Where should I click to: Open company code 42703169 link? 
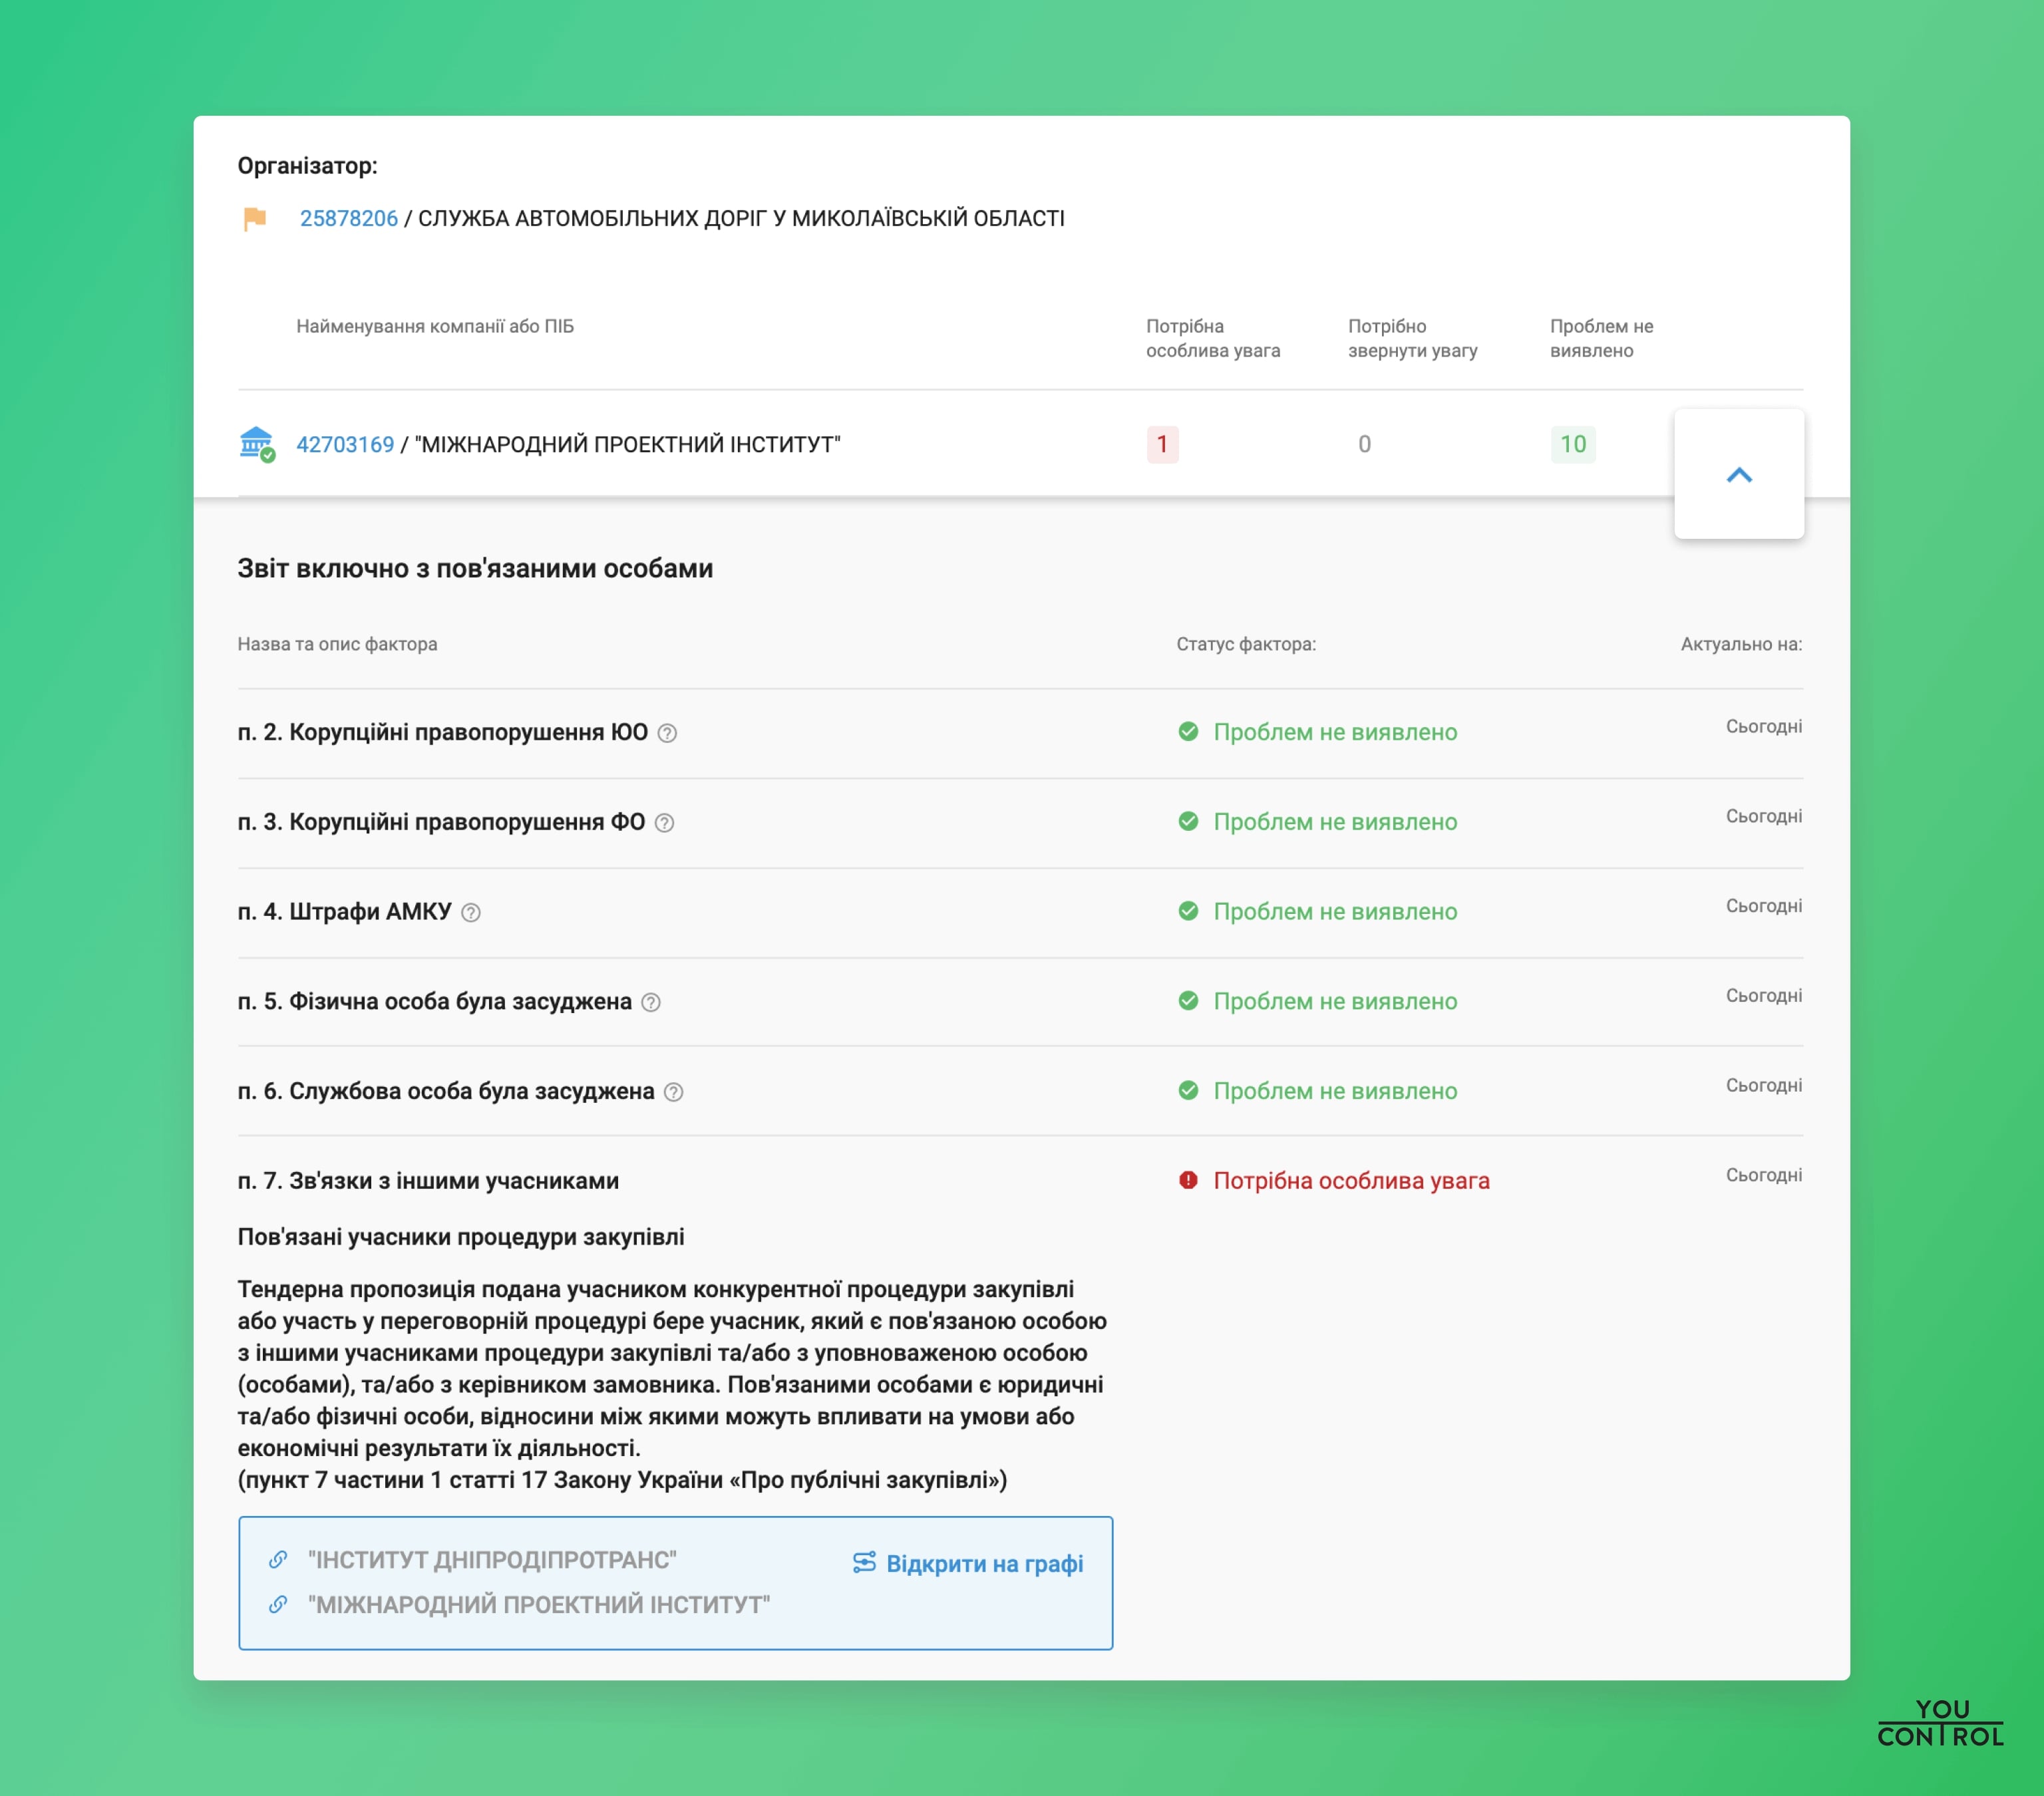pos(345,444)
